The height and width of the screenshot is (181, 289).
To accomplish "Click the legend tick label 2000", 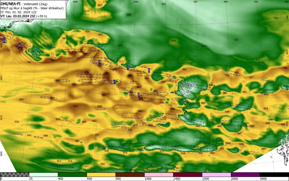I will [x=234, y=179].
